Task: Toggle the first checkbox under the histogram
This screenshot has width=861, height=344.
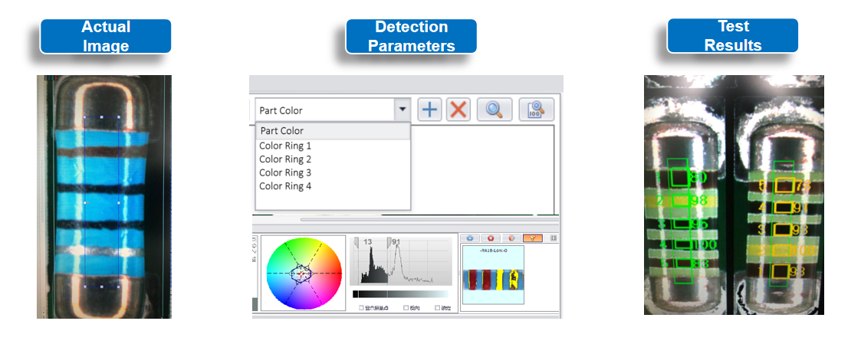Action: tap(362, 308)
